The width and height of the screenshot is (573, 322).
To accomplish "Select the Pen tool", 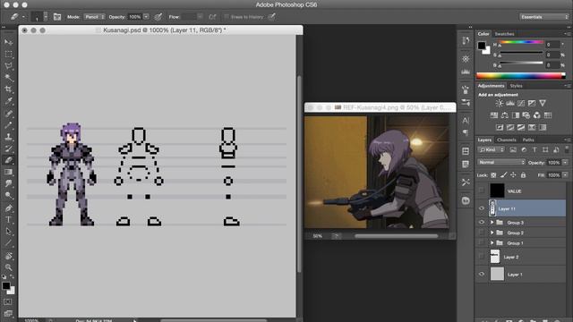I will tap(8, 208).
